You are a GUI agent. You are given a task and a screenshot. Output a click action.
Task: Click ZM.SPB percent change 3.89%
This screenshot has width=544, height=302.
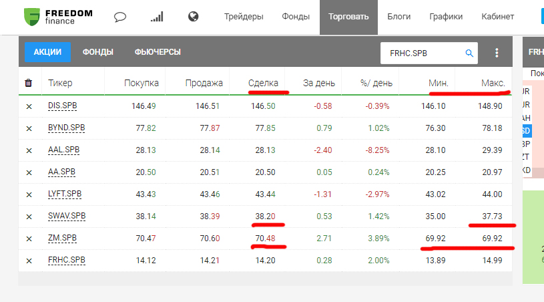point(378,239)
